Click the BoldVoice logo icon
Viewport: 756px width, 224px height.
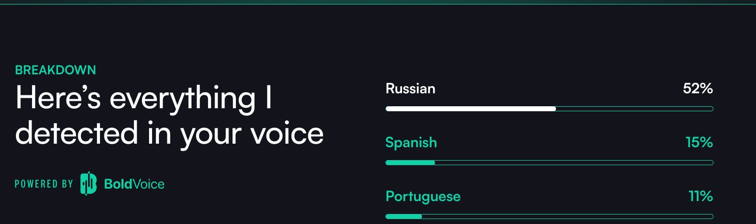click(89, 183)
